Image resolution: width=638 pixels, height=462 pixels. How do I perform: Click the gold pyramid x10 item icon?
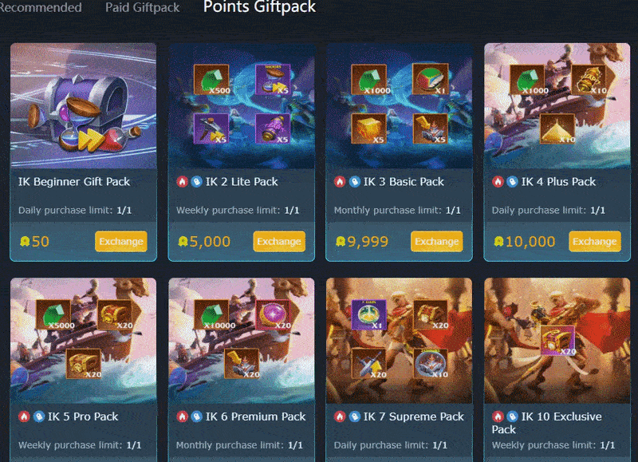click(557, 128)
